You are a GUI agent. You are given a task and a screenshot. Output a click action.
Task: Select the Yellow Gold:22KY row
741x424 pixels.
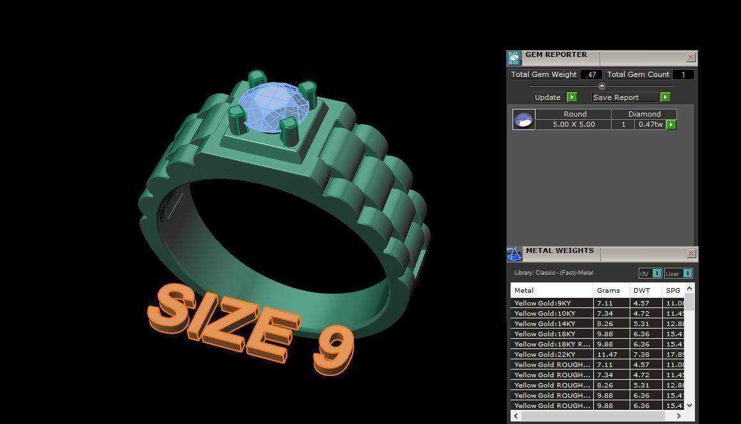[x=597, y=354]
